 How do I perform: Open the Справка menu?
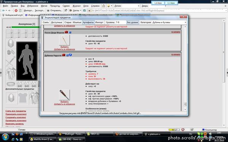(95, 6)
